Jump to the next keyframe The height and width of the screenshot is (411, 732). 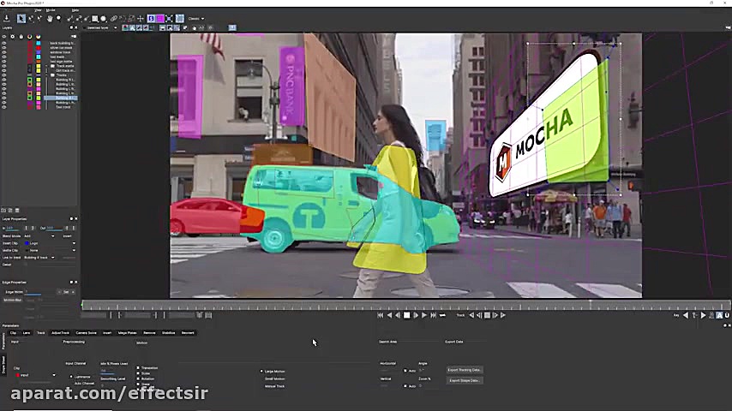pyautogui.click(x=703, y=315)
